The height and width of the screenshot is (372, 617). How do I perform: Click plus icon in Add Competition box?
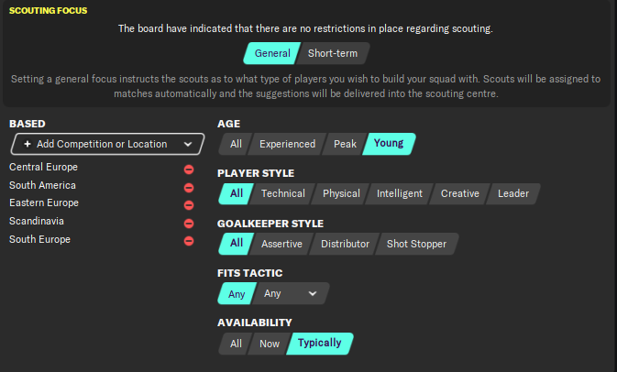point(28,144)
